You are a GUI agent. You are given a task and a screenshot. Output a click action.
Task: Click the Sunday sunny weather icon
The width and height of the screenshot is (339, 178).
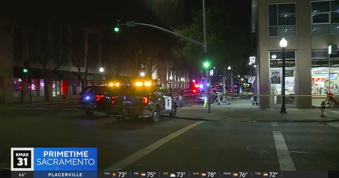coord(203,175)
